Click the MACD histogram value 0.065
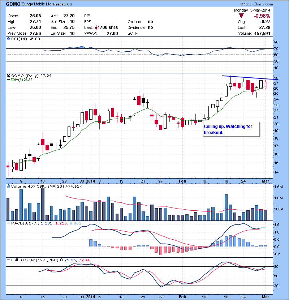Screen dimensions: 289x300 pos(76,223)
